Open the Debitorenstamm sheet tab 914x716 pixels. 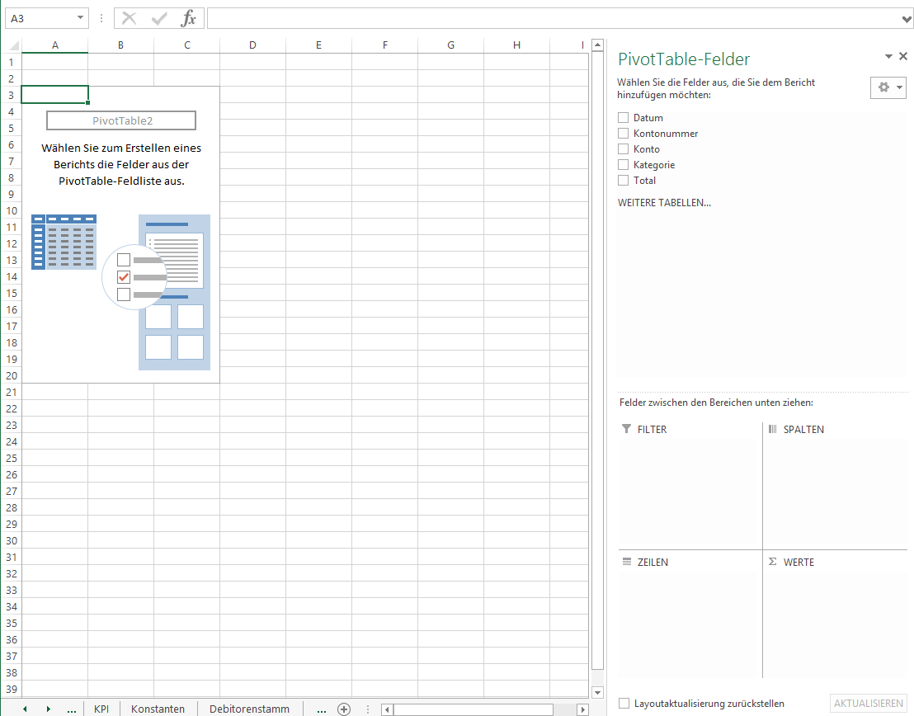click(249, 709)
